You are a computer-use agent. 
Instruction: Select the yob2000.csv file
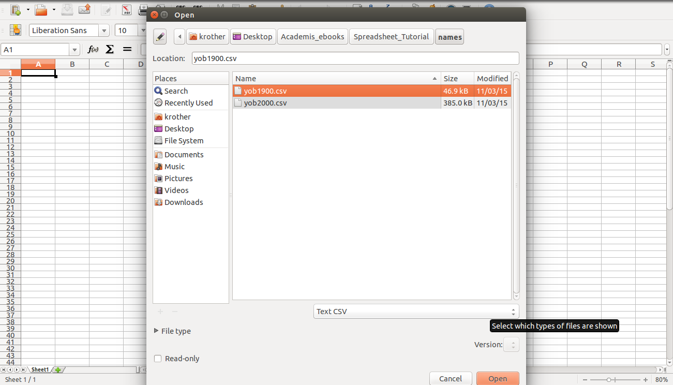click(x=265, y=103)
